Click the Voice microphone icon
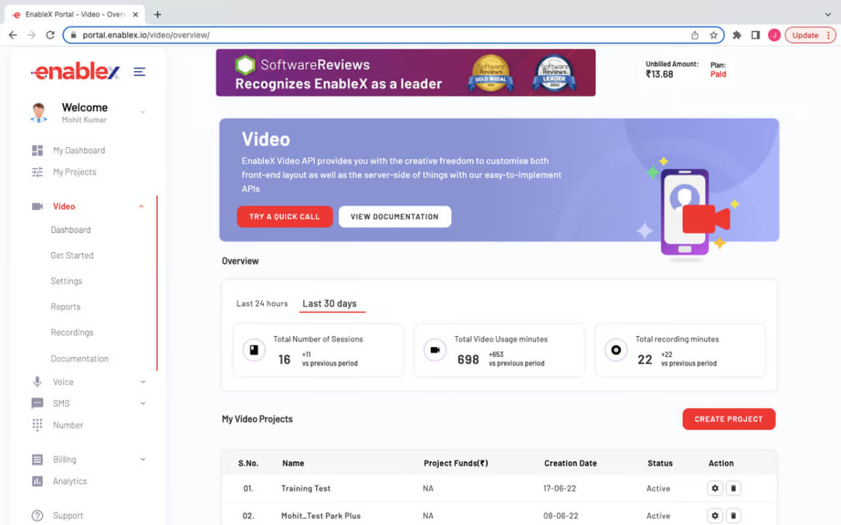This screenshot has height=525, width=841. click(37, 382)
